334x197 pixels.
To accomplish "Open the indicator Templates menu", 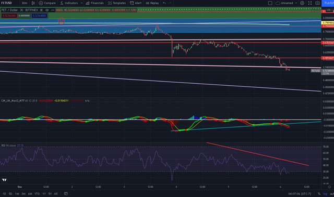I will pyautogui.click(x=117, y=3).
